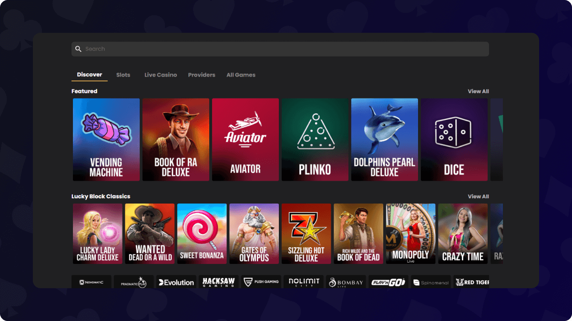Launch the Sweet Bonanza game
The width and height of the screenshot is (572, 321).
tap(202, 233)
